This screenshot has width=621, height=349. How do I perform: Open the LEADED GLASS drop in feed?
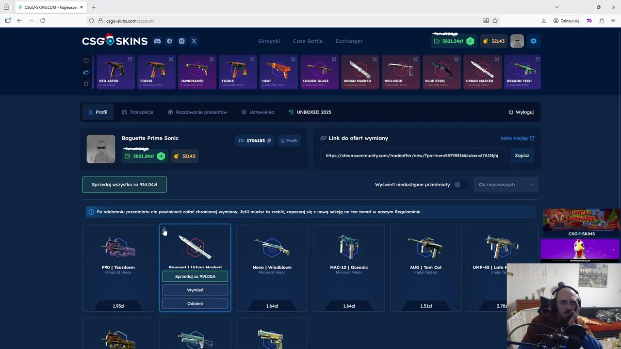click(320, 72)
